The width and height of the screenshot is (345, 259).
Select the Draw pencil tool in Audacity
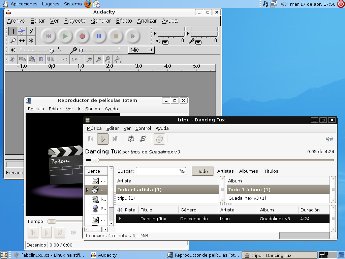[31, 31]
